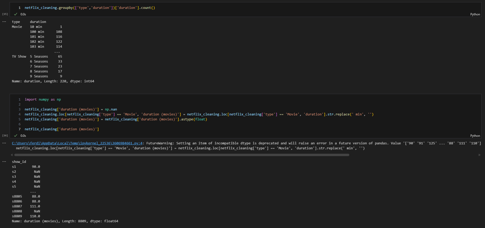
Task: Place cursor on the astype(float) code line
Action: 116,119
